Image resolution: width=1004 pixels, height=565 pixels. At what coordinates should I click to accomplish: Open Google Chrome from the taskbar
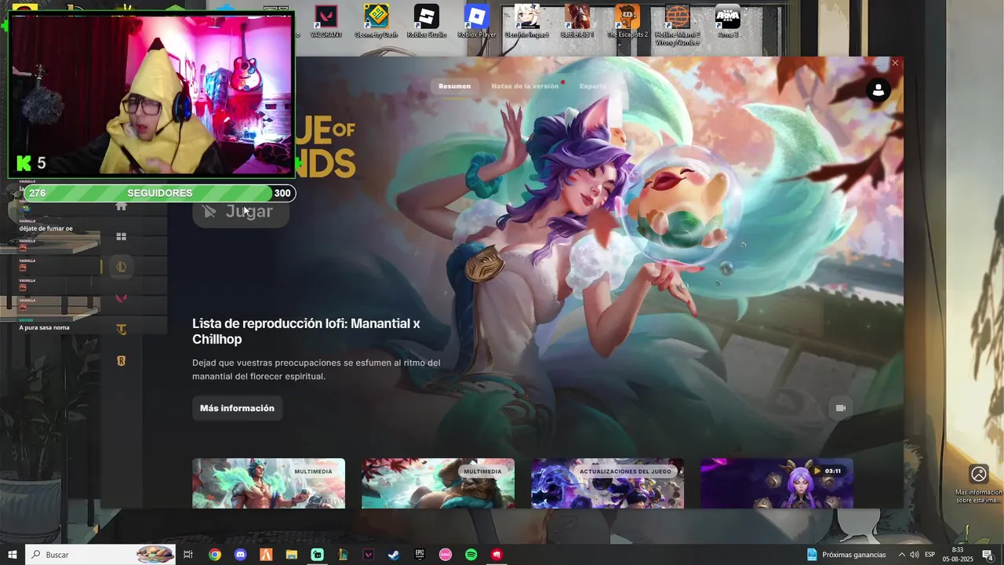[x=214, y=555]
